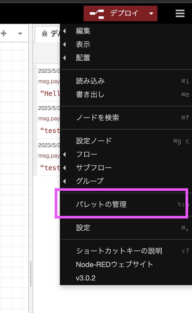Add a new flow tab with plus icon

point(4,33)
